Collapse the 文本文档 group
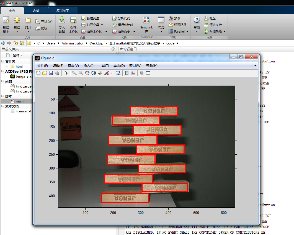 (2, 106)
